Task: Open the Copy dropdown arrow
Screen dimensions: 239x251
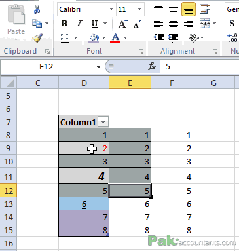Action: [47, 23]
